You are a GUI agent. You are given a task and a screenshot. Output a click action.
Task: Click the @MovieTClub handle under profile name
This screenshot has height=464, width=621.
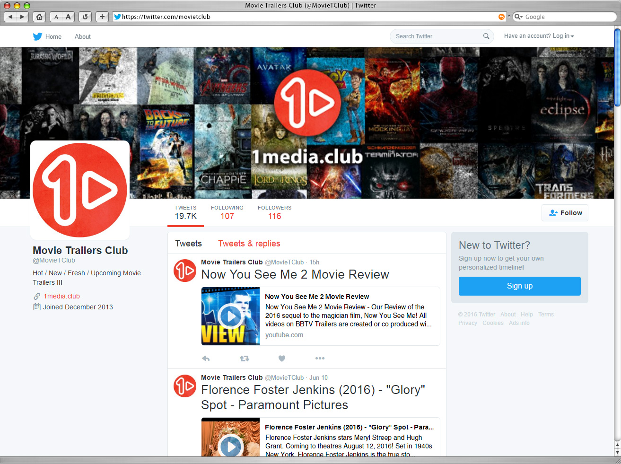tap(54, 260)
